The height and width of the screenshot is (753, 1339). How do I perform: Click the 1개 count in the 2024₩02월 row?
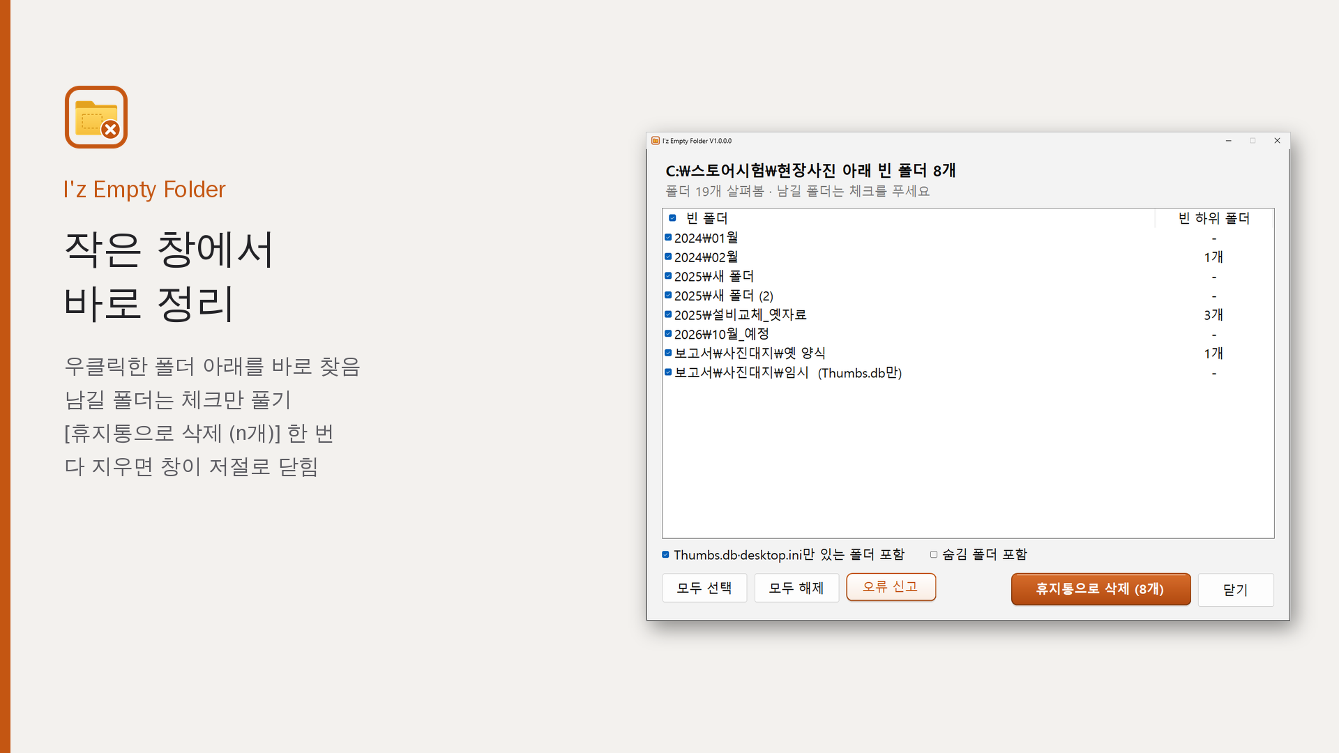1213,257
